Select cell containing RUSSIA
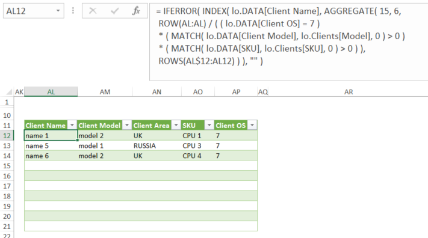 pyautogui.click(x=157, y=146)
